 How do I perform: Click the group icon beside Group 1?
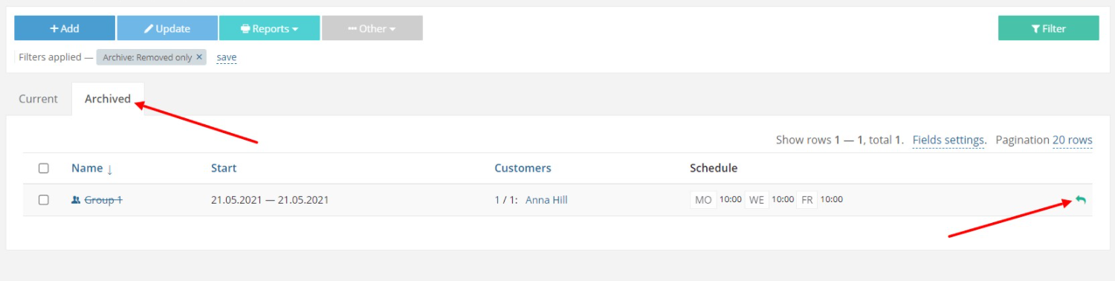click(x=76, y=200)
